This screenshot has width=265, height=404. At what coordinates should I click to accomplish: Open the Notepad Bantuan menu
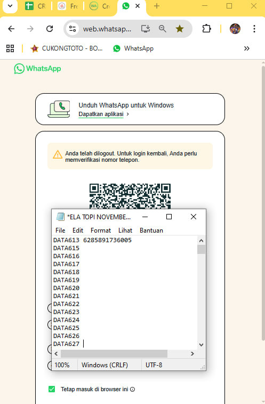coord(151,230)
